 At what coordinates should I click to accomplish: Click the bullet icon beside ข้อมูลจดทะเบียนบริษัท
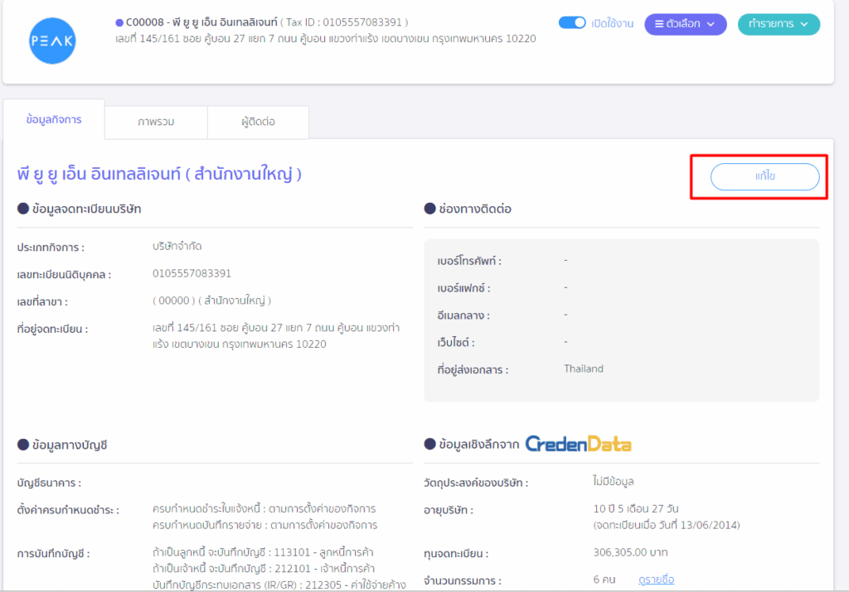(23, 209)
